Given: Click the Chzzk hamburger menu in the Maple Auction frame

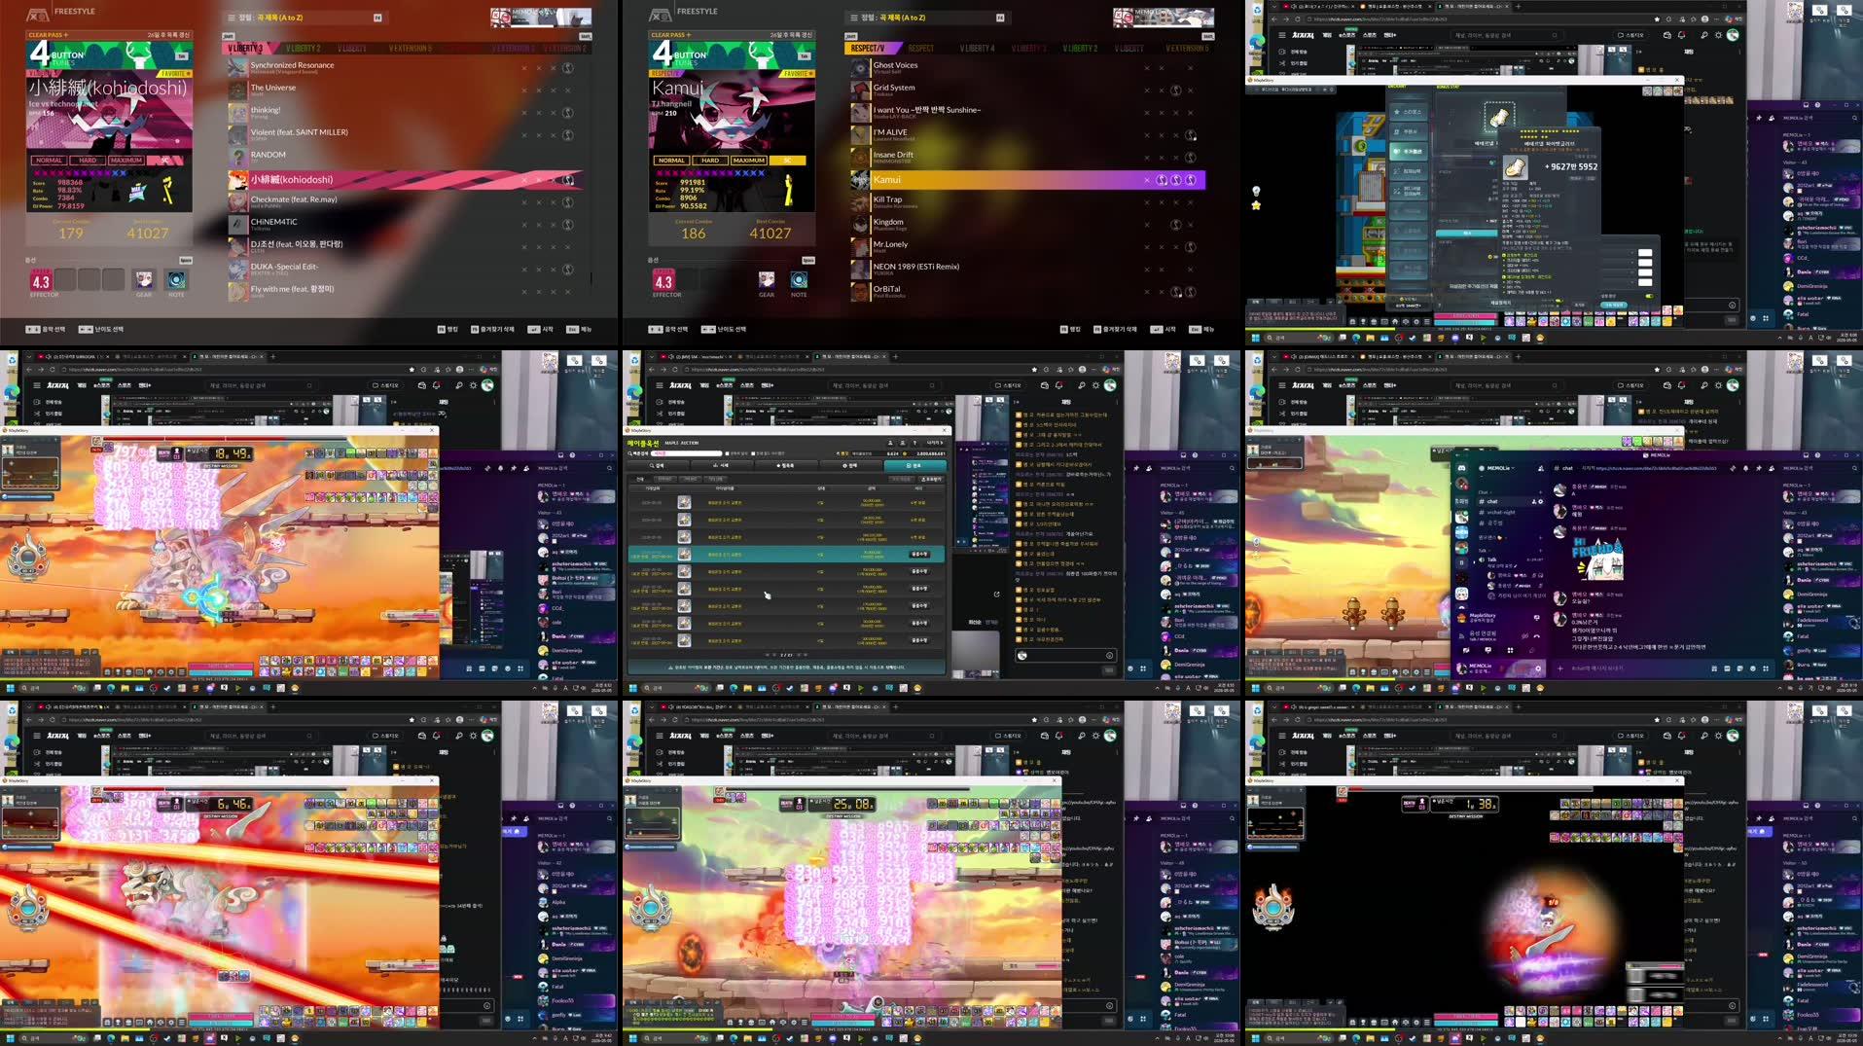Looking at the screenshot, I should pyautogui.click(x=659, y=384).
